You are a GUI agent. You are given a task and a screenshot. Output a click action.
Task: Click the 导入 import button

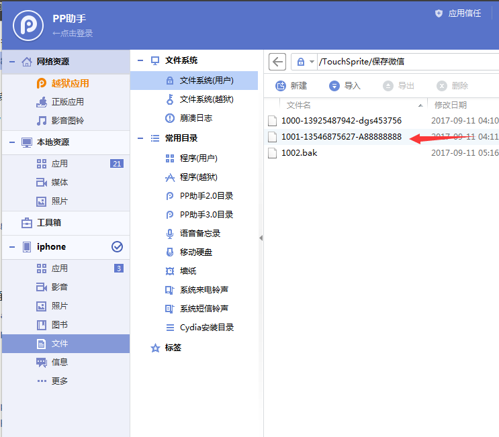click(345, 86)
